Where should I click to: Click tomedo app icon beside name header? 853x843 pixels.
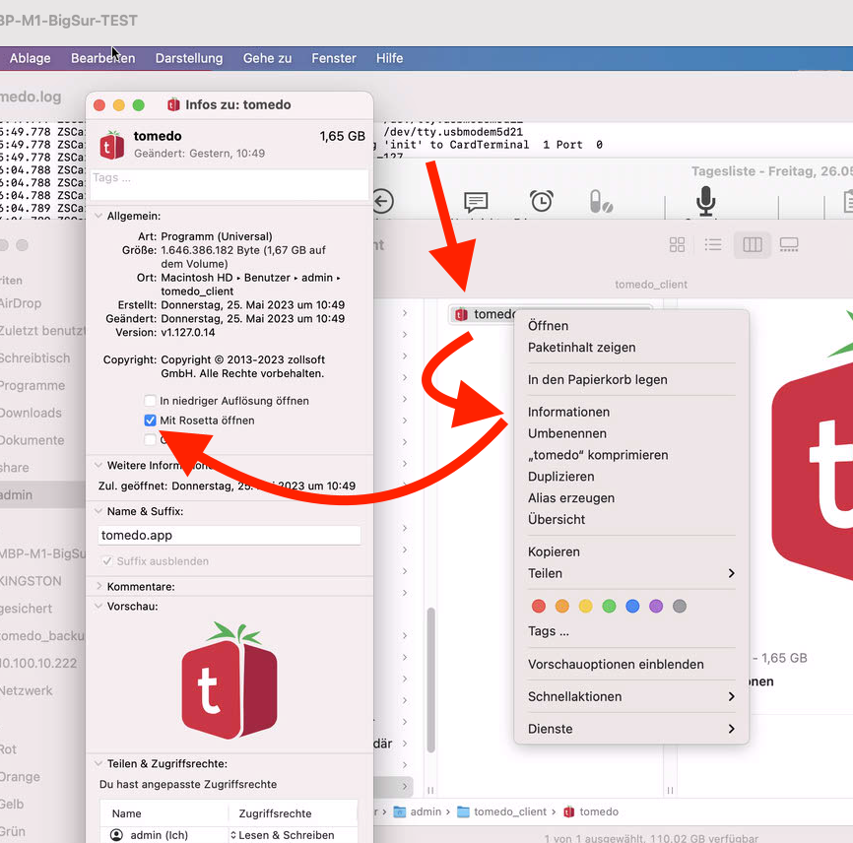112,145
